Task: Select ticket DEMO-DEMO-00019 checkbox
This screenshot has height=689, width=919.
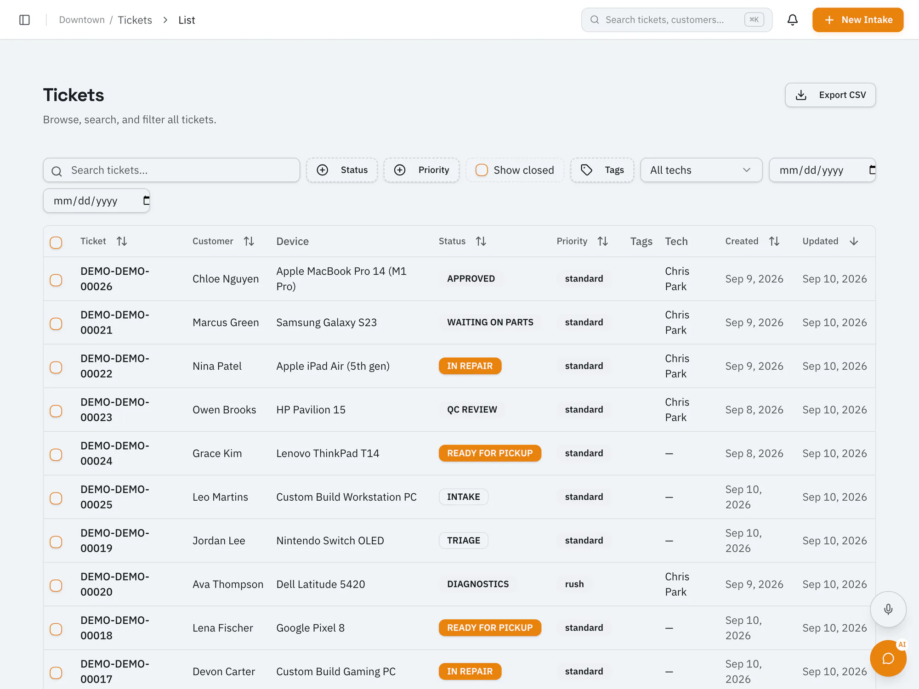Action: (x=56, y=542)
